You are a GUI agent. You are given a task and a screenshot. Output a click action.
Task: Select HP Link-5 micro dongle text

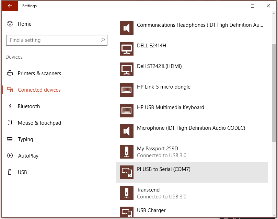point(163,87)
